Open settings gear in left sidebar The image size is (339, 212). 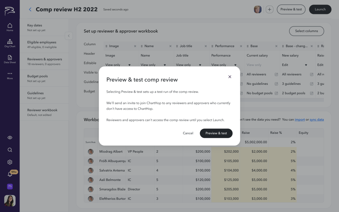point(10,162)
